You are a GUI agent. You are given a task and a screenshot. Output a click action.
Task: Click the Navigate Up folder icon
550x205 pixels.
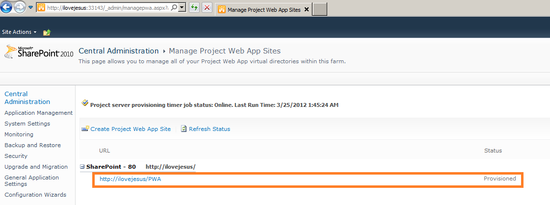[x=47, y=32]
